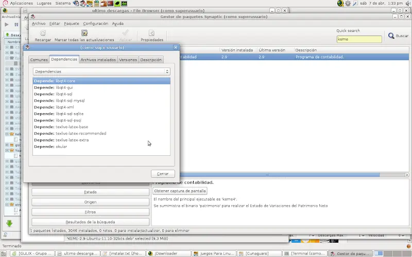Click the Estado filter button
412x257 pixels.
pyautogui.click(x=91, y=192)
